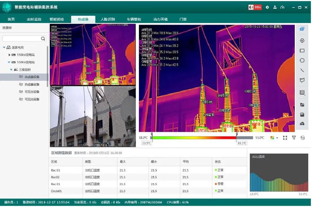Open the color palette dropdown
Image resolution: width=312 pixels, height=207 pixels.
pos(274,138)
